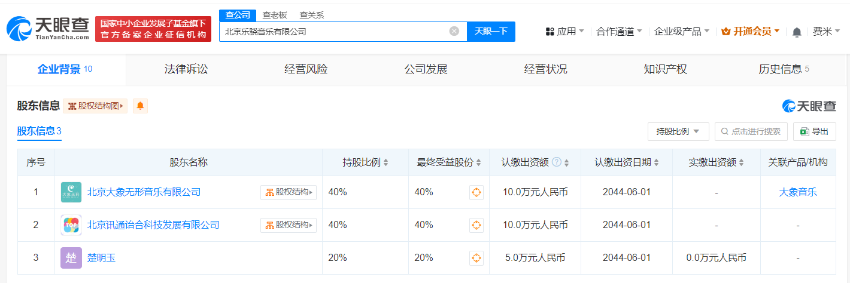The width and height of the screenshot is (850, 283).
Task: Click the 5.0万元人民币 cell
Action: click(x=535, y=258)
